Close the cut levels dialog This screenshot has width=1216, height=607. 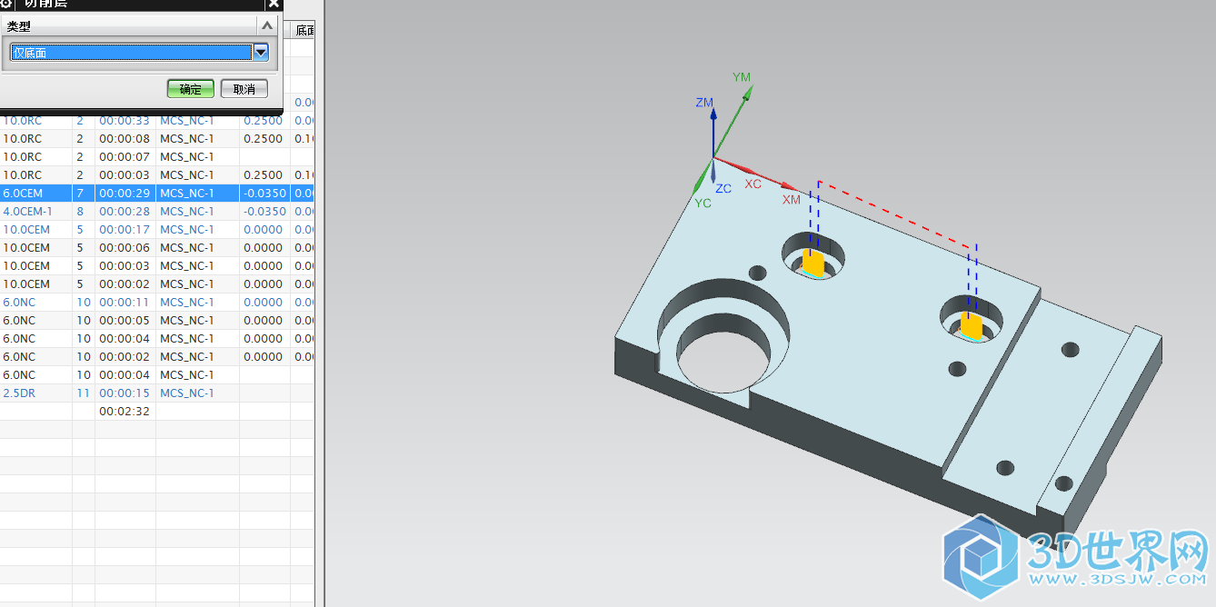tap(274, 4)
